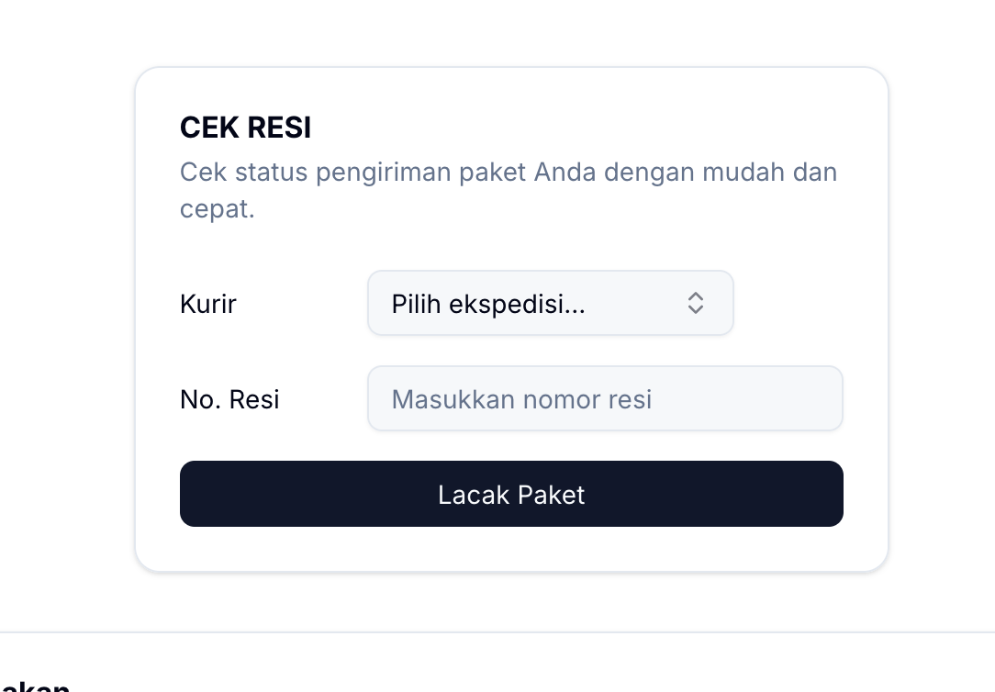Viewport: 995px width, 692px height.
Task: Click the No. Resi label
Action: pyautogui.click(x=229, y=398)
